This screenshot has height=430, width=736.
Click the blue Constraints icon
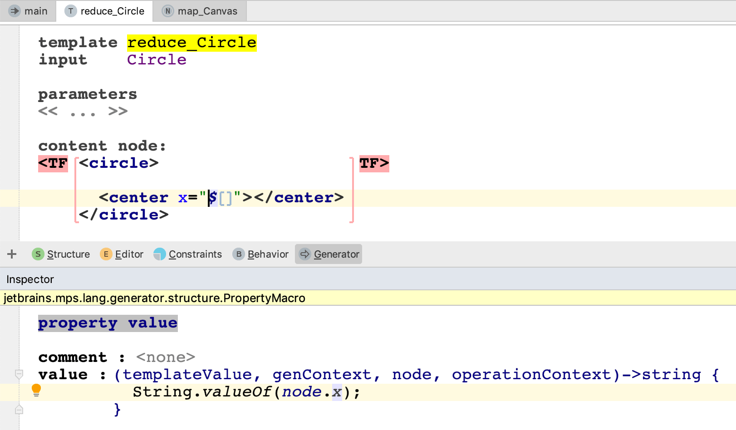pos(159,254)
